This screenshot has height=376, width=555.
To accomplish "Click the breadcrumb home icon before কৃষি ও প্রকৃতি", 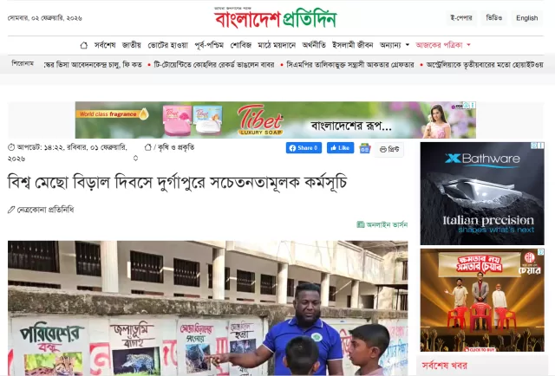I will pyautogui.click(x=148, y=147).
